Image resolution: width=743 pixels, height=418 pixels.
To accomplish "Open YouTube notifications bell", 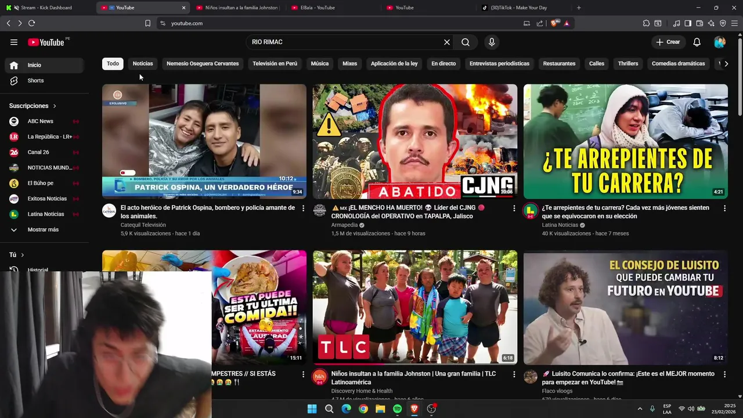I will (x=697, y=42).
